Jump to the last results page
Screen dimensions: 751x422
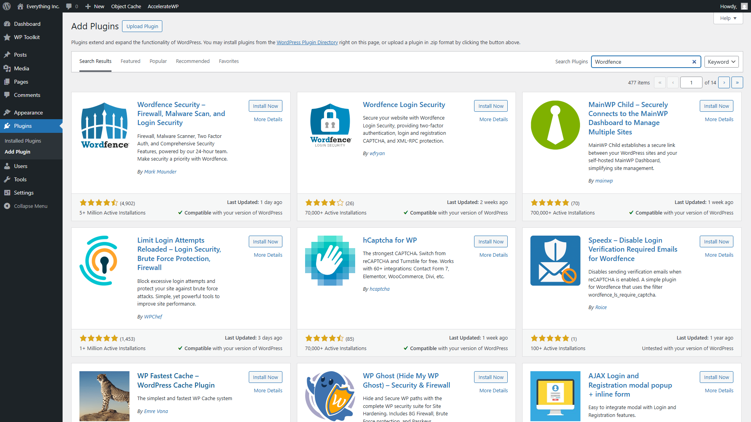click(737, 82)
